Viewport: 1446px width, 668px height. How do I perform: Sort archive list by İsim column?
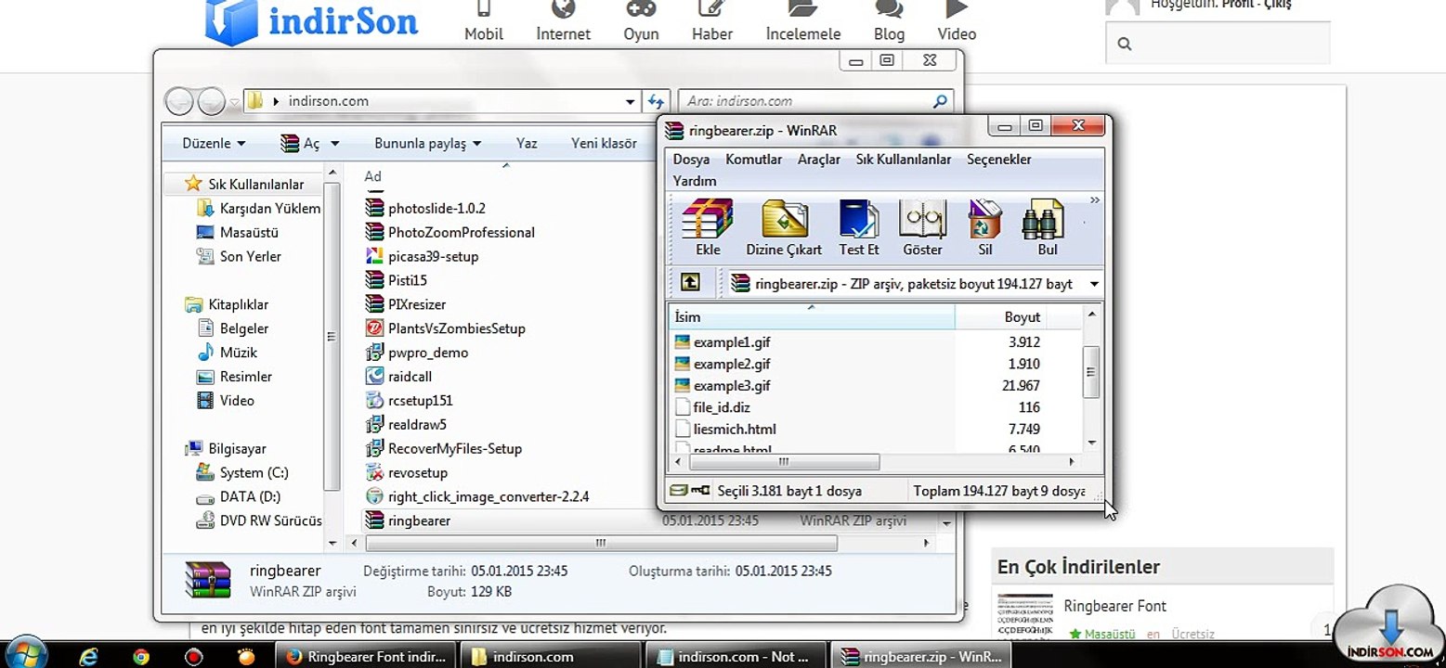click(x=812, y=317)
